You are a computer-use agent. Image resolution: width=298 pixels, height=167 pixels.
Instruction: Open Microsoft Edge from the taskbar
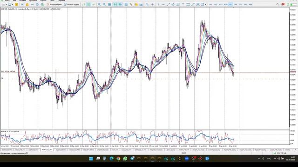coord(112,159)
